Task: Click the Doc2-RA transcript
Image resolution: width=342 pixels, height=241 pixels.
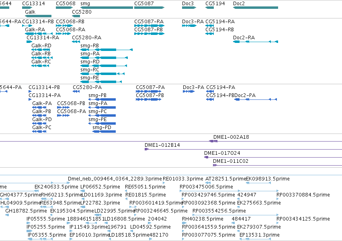Action: click(x=256, y=42)
